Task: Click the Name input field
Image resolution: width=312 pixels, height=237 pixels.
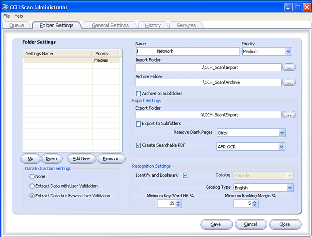Action: [x=188, y=51]
